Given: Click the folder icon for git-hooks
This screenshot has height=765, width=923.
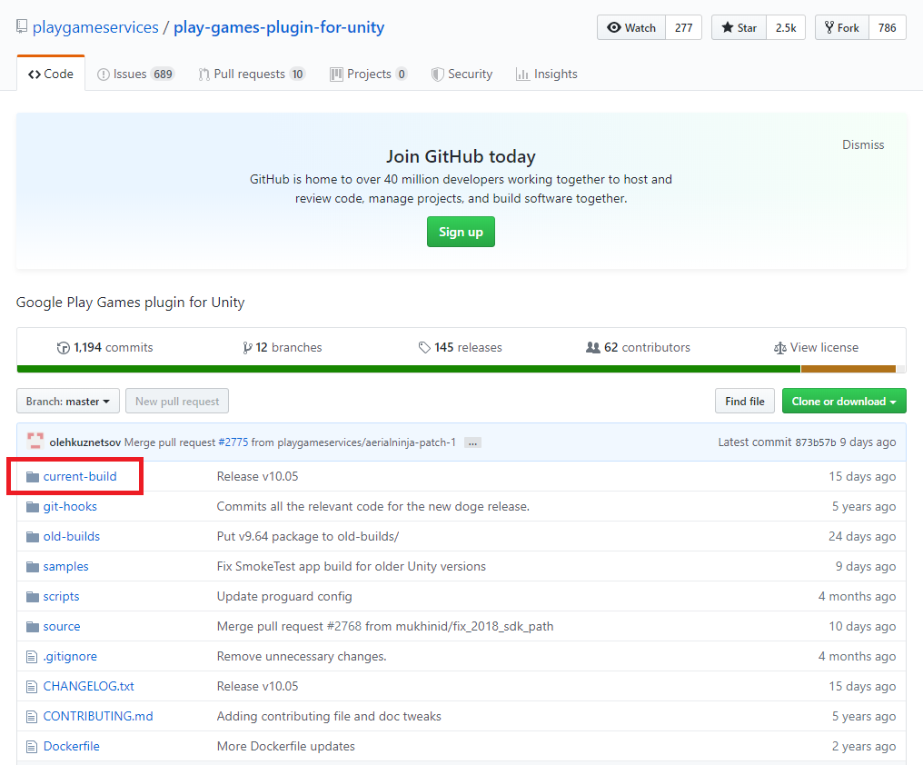Looking at the screenshot, I should pyautogui.click(x=33, y=506).
